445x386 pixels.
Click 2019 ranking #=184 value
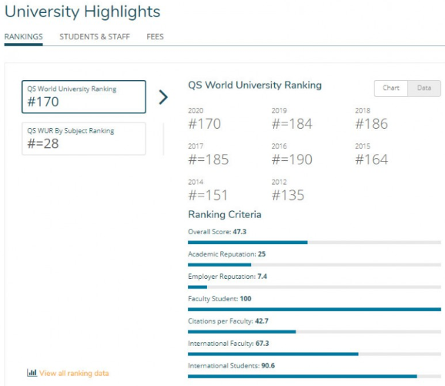coord(292,124)
